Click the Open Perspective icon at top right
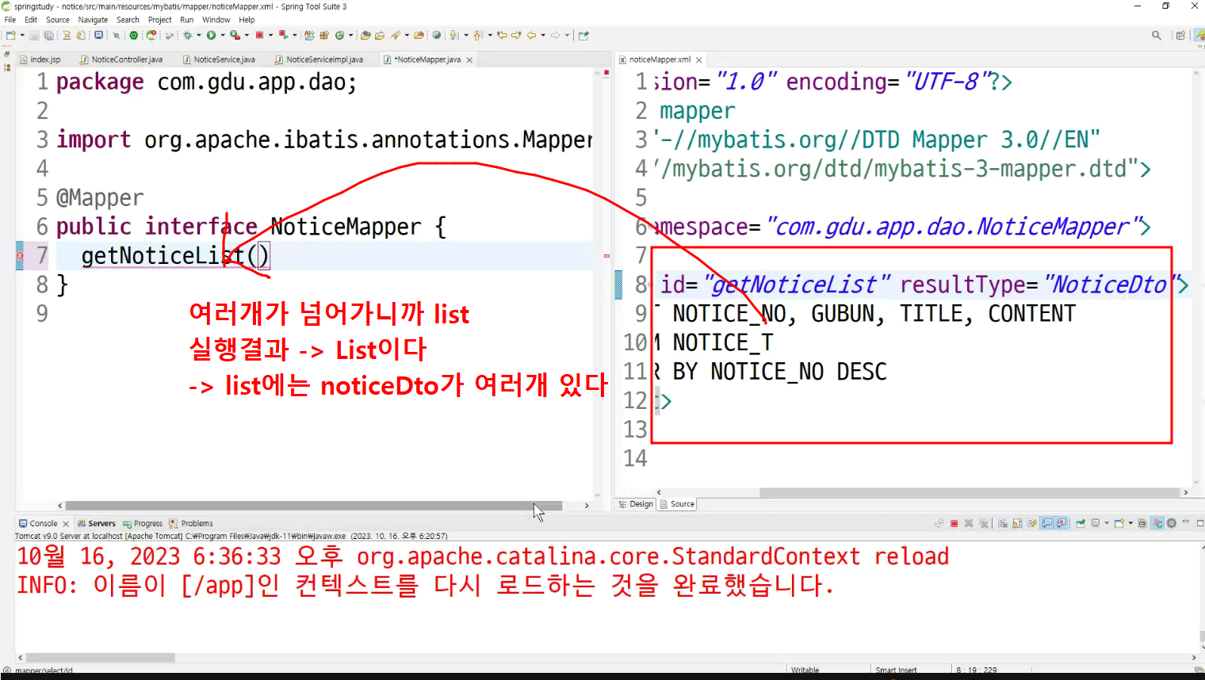The height and width of the screenshot is (680, 1205). [1180, 36]
